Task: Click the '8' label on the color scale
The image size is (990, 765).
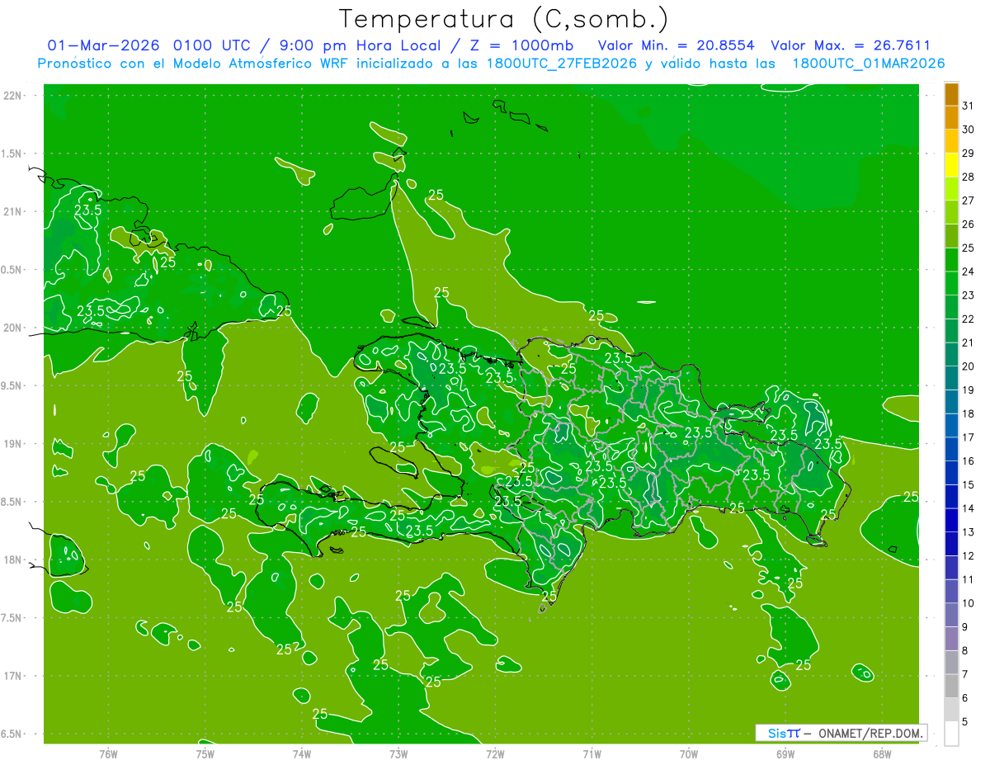Action: (965, 650)
